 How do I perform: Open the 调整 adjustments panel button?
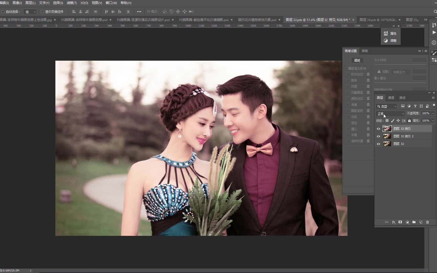(390, 40)
